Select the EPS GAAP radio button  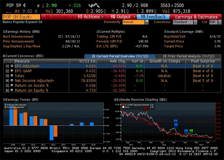point(12,70)
